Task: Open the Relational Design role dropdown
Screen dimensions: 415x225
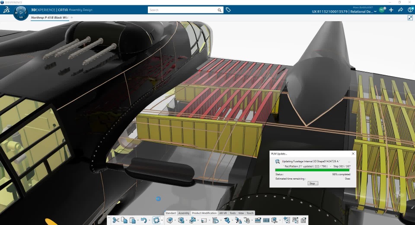Action: click(x=375, y=12)
